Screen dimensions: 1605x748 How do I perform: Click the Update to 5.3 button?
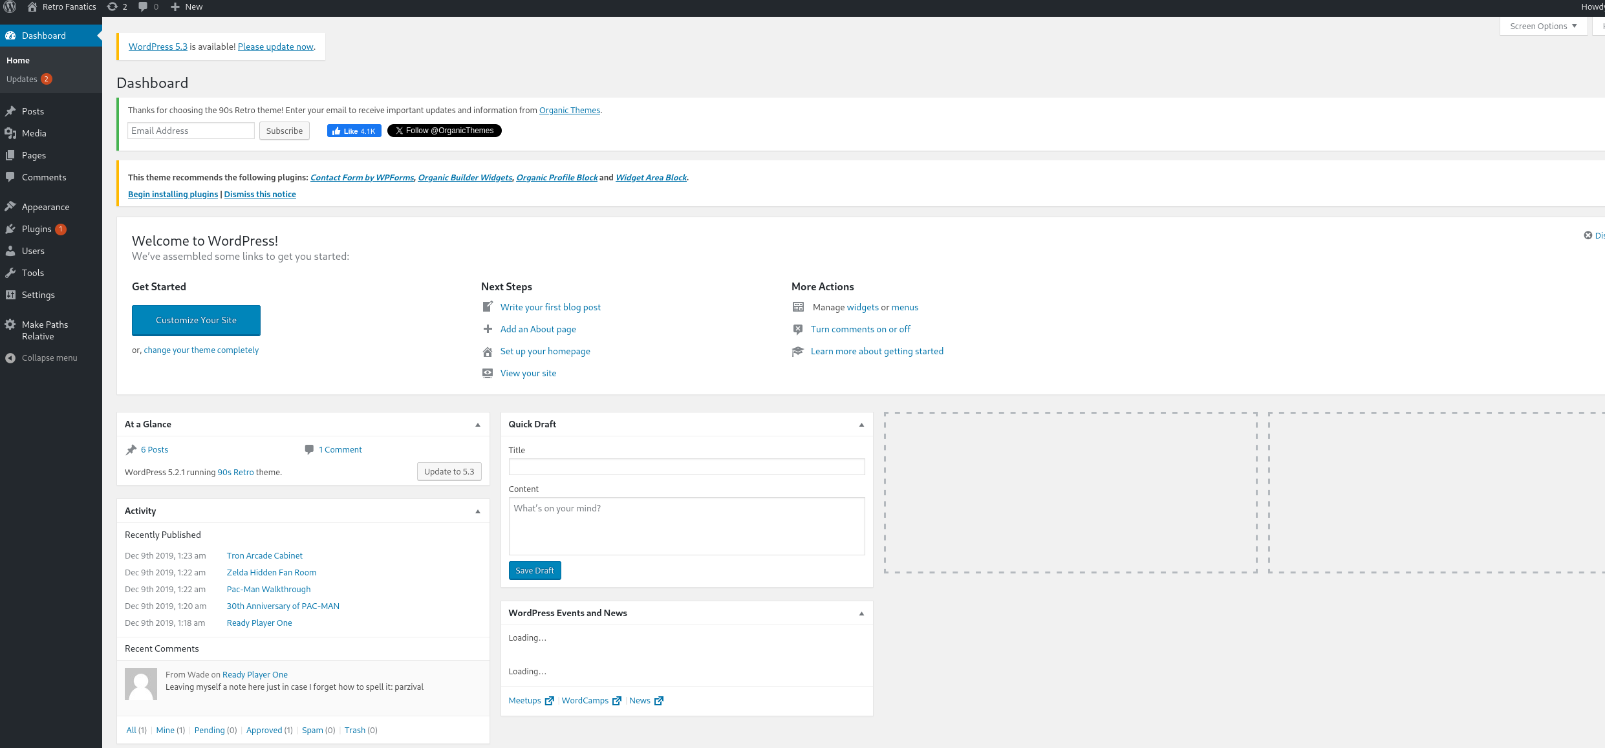pyautogui.click(x=449, y=471)
